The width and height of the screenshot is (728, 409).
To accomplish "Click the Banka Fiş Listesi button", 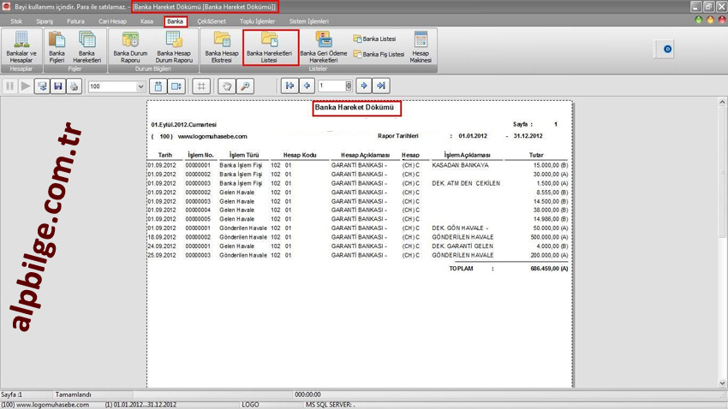I will click(x=379, y=55).
